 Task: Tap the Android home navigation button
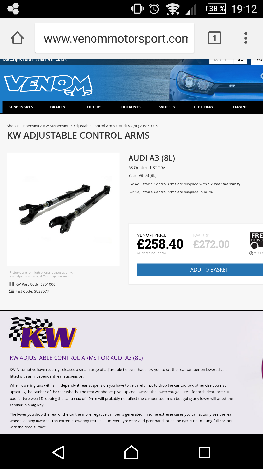click(131, 452)
